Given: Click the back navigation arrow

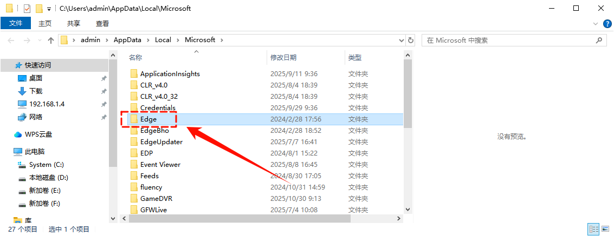Looking at the screenshot, I should click(11, 40).
